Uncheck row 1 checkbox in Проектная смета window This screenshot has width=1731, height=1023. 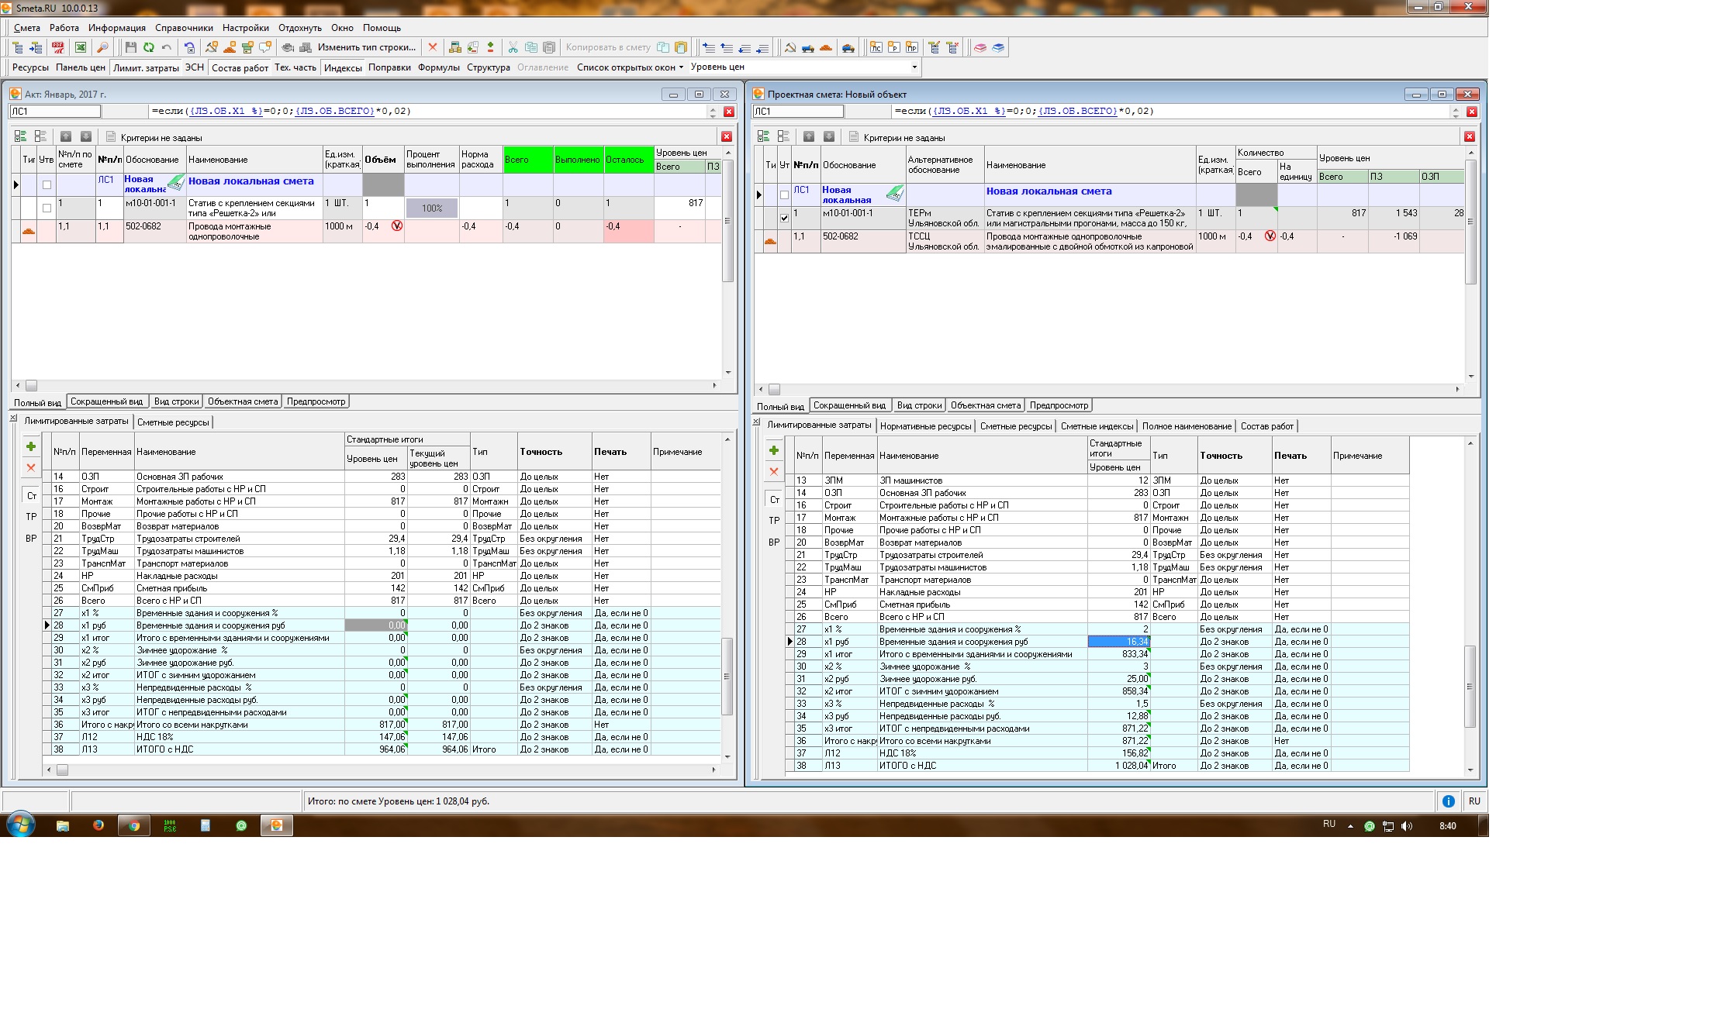point(784,218)
